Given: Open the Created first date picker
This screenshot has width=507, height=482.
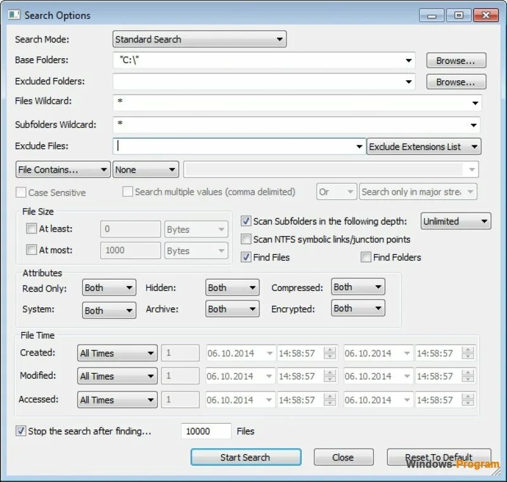Looking at the screenshot, I should coord(269,353).
